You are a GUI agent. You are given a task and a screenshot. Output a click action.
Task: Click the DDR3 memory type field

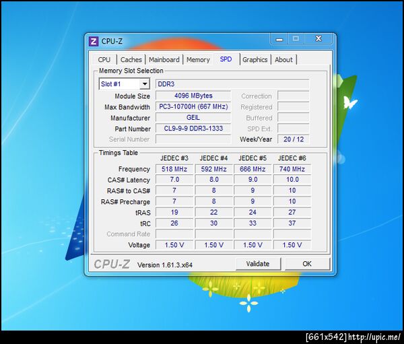(232, 84)
